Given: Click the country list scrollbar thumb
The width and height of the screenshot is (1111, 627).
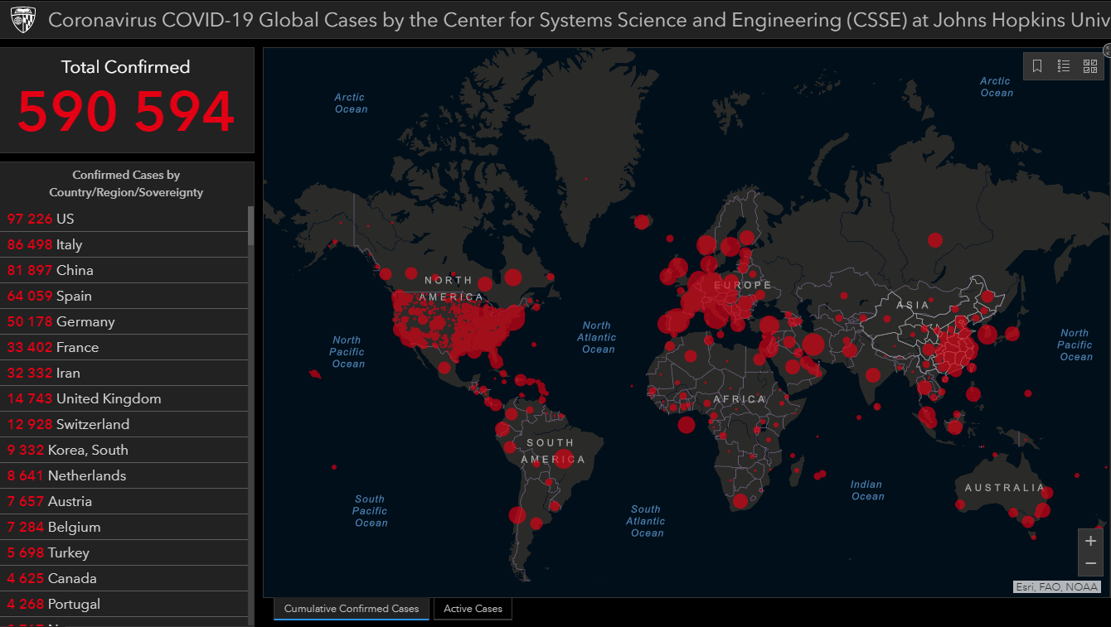Looking at the screenshot, I should [x=251, y=225].
